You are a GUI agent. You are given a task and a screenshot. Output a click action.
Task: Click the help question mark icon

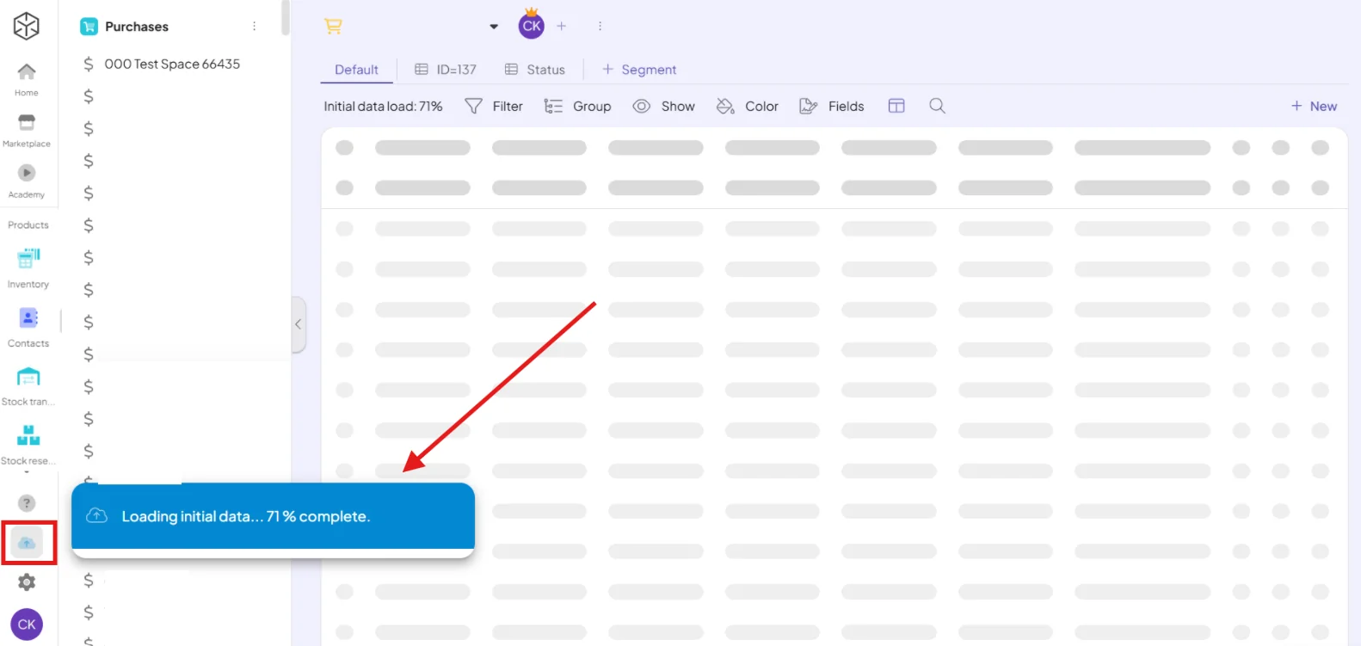pyautogui.click(x=27, y=503)
